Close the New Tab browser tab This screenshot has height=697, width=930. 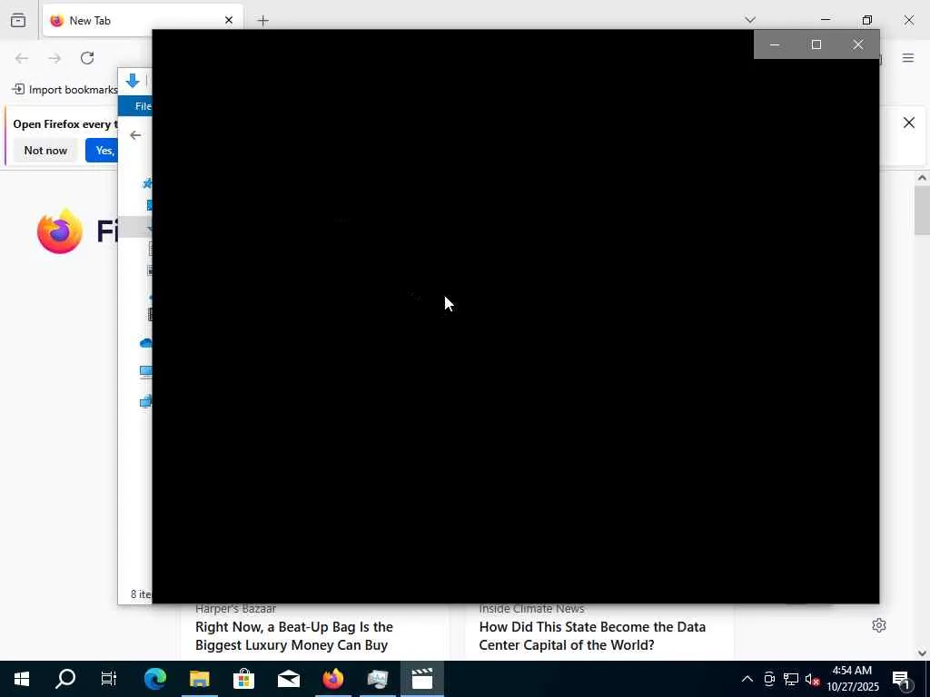(228, 20)
